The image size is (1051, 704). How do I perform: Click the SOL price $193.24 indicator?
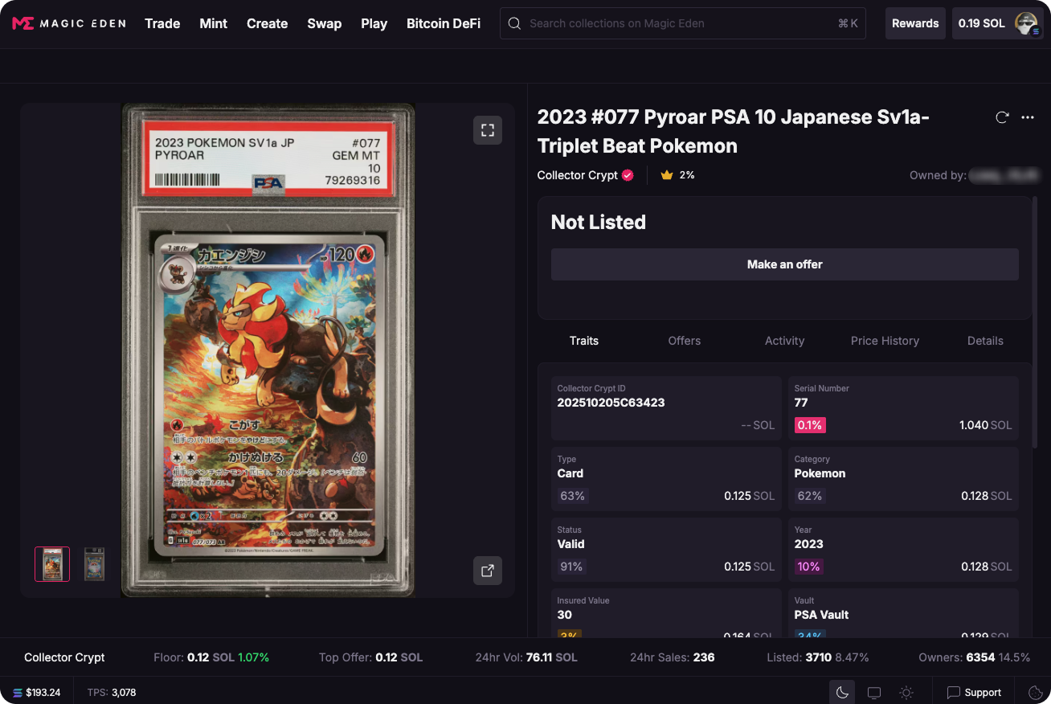37,692
